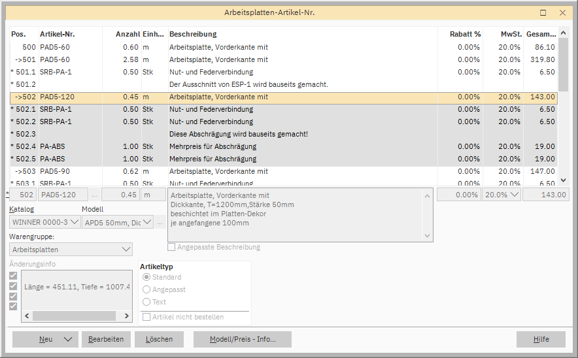The image size is (578, 358).
Task: Click the Artikel-Nr. column header
Action: pos(58,34)
